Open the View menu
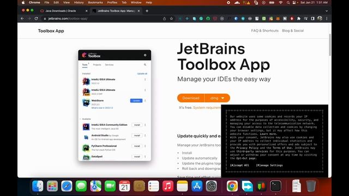This screenshot has height=196, width=349. click(x=67, y=3)
